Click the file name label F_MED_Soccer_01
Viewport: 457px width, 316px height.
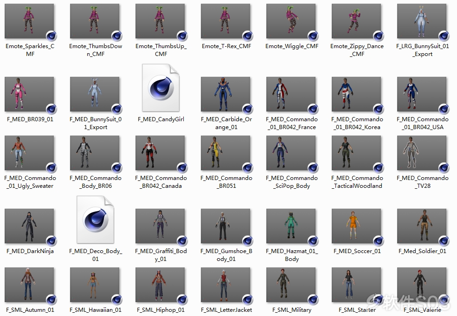click(357, 251)
